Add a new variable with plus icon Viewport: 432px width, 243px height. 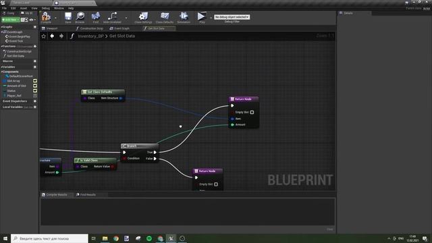(35, 67)
